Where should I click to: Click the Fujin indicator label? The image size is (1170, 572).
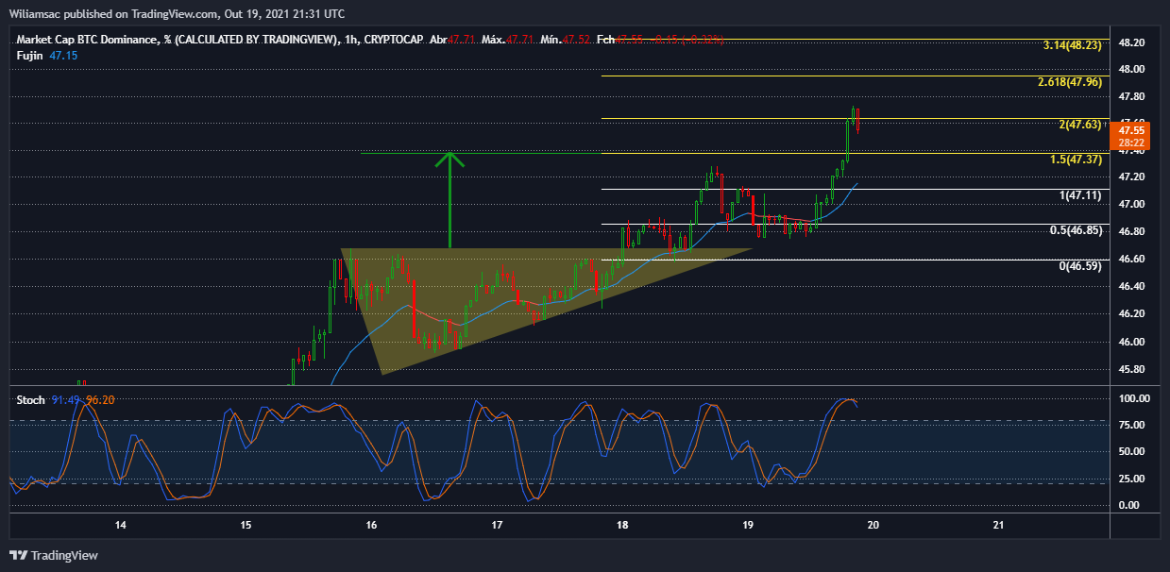[x=30, y=56]
